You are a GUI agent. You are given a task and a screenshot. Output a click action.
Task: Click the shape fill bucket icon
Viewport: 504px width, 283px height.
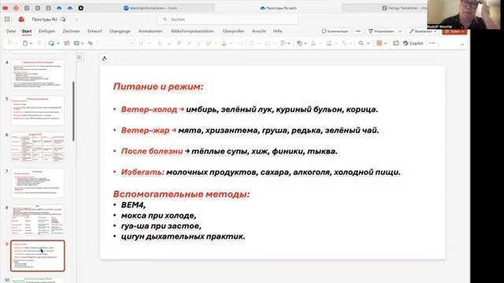313,43
